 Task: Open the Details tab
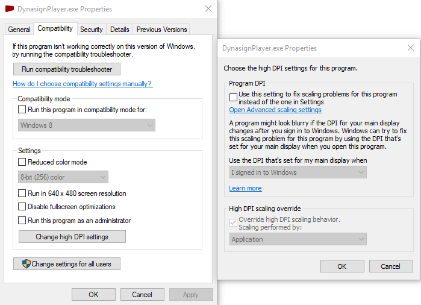pos(120,30)
